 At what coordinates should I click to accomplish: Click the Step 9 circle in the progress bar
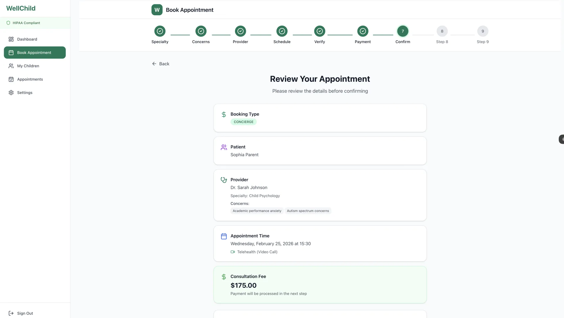(x=483, y=31)
